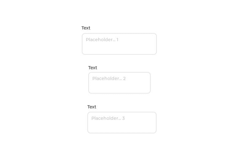The width and height of the screenshot is (247, 148).
Task: Activate the widest text area at the top
Action: (x=119, y=44)
